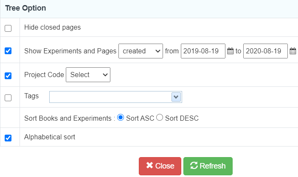
Task: Enable the Hide closed pages checkbox
Action: pos(8,28)
